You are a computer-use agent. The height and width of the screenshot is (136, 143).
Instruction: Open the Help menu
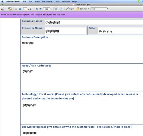point(74,2)
